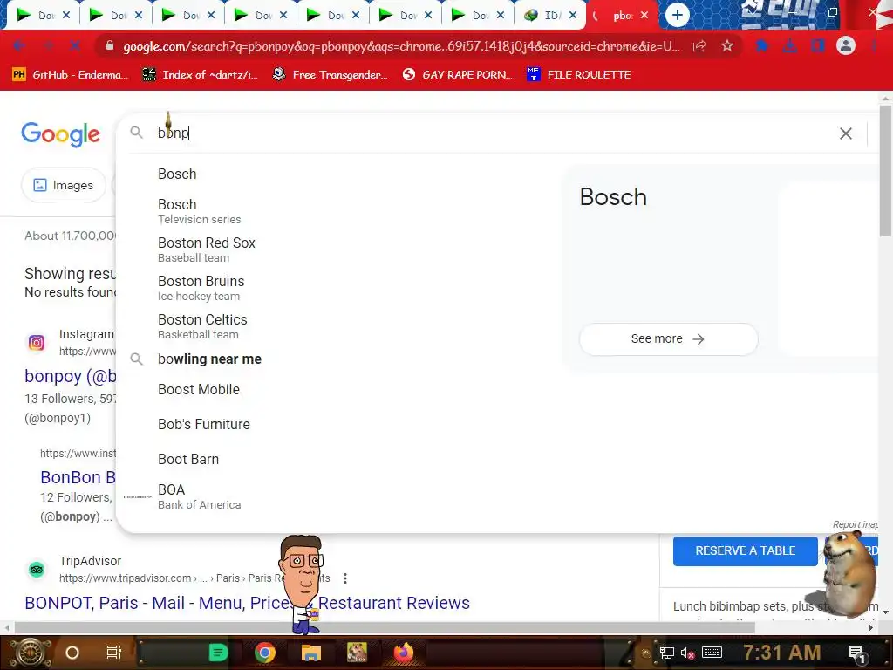The width and height of the screenshot is (893, 670).
Task: Open the FILE ROULETTE bookmark
Action: click(x=579, y=75)
